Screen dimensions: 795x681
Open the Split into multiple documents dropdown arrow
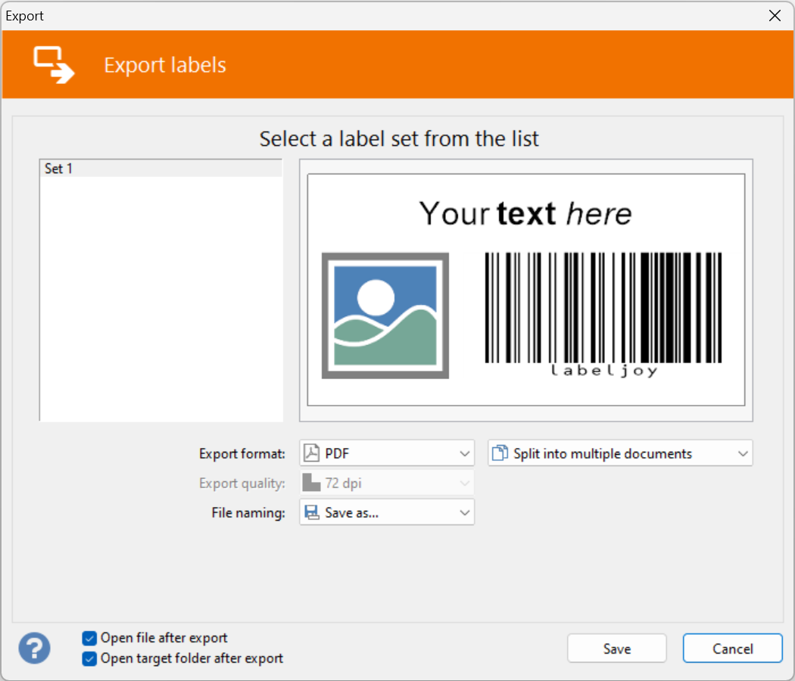pyautogui.click(x=743, y=454)
